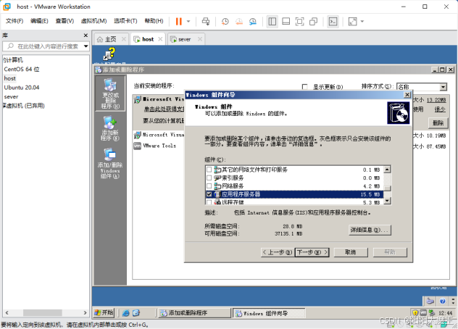Check 其它的网络文件和打印服务 checkbox
This screenshot has height=329, width=458.
209,170
